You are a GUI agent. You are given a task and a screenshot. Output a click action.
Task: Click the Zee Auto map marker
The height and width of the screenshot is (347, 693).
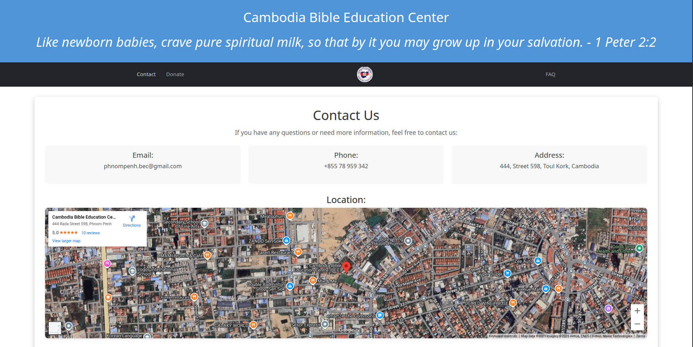[x=538, y=261]
